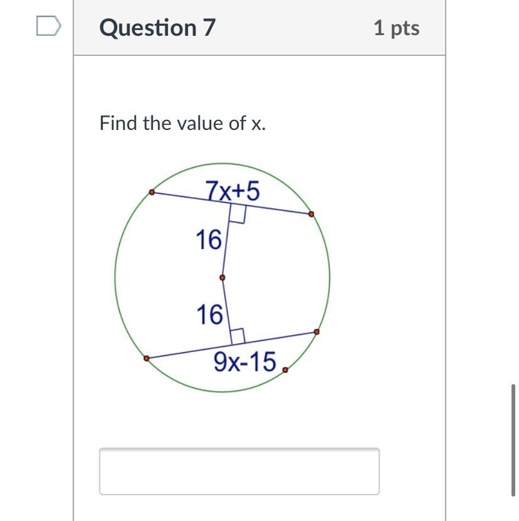
Task: Click the lower 16 distance label
Action: point(209,314)
